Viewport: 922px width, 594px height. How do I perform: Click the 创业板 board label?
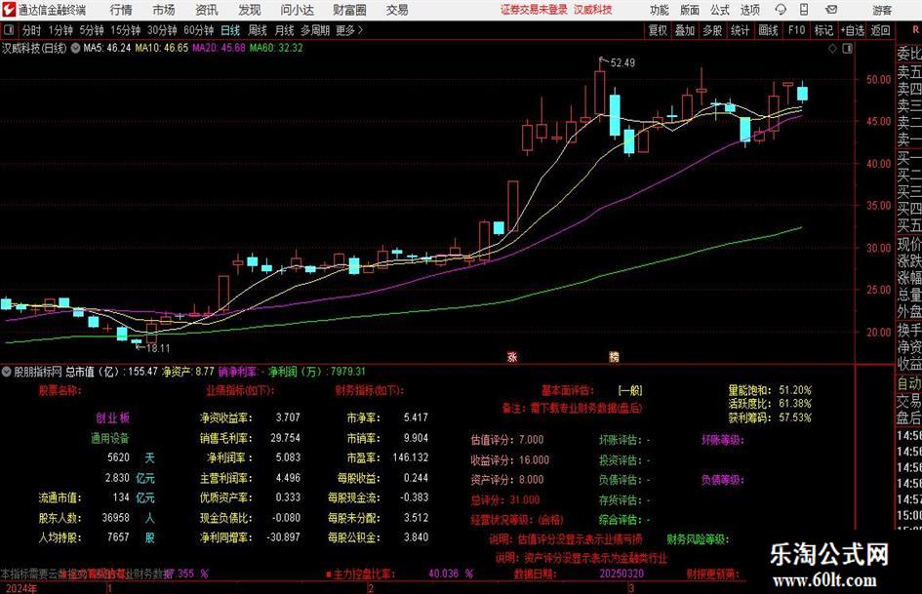pyautogui.click(x=112, y=418)
